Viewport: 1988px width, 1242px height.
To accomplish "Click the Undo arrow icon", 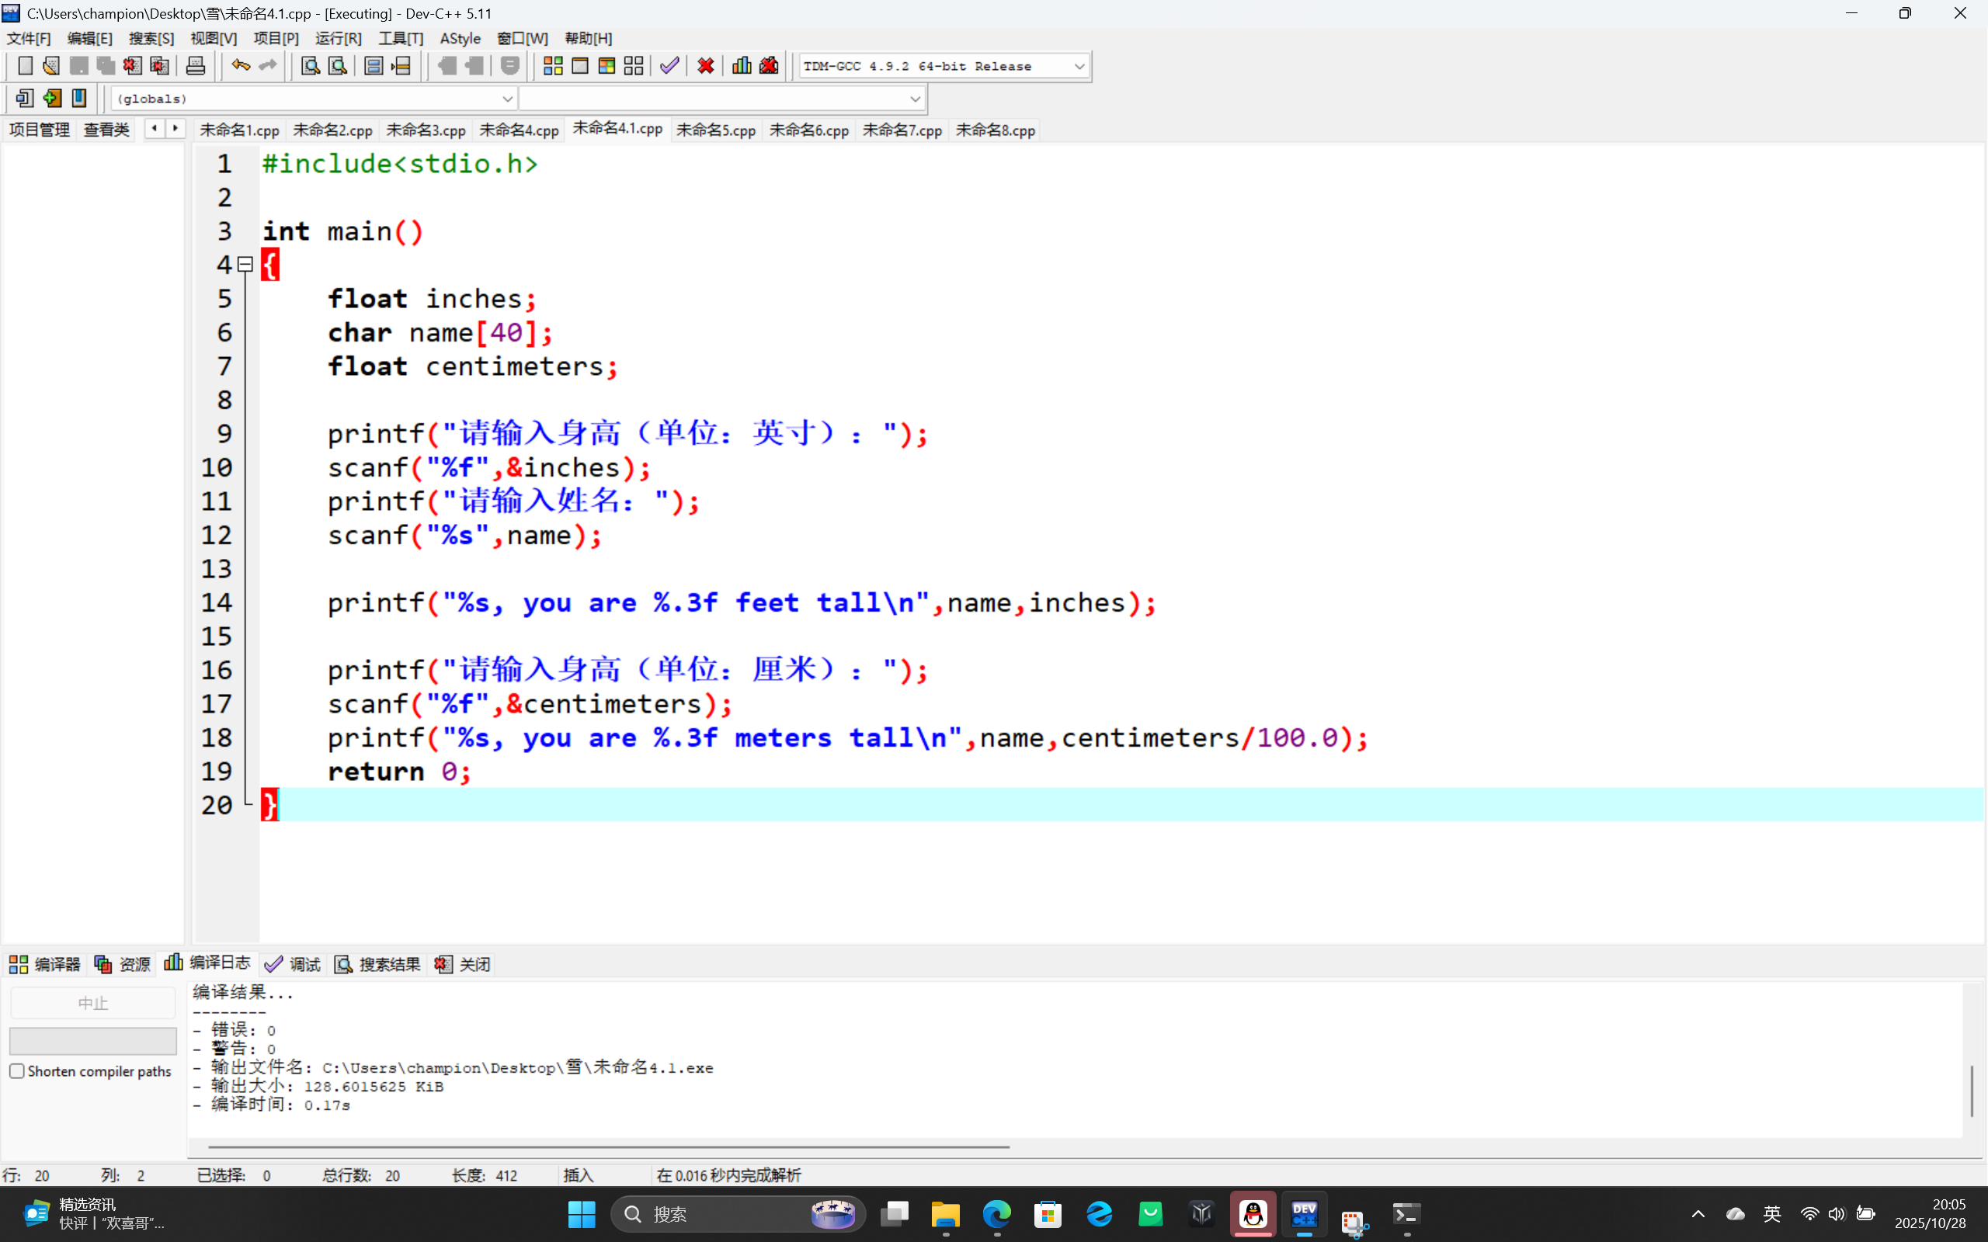I will [240, 66].
